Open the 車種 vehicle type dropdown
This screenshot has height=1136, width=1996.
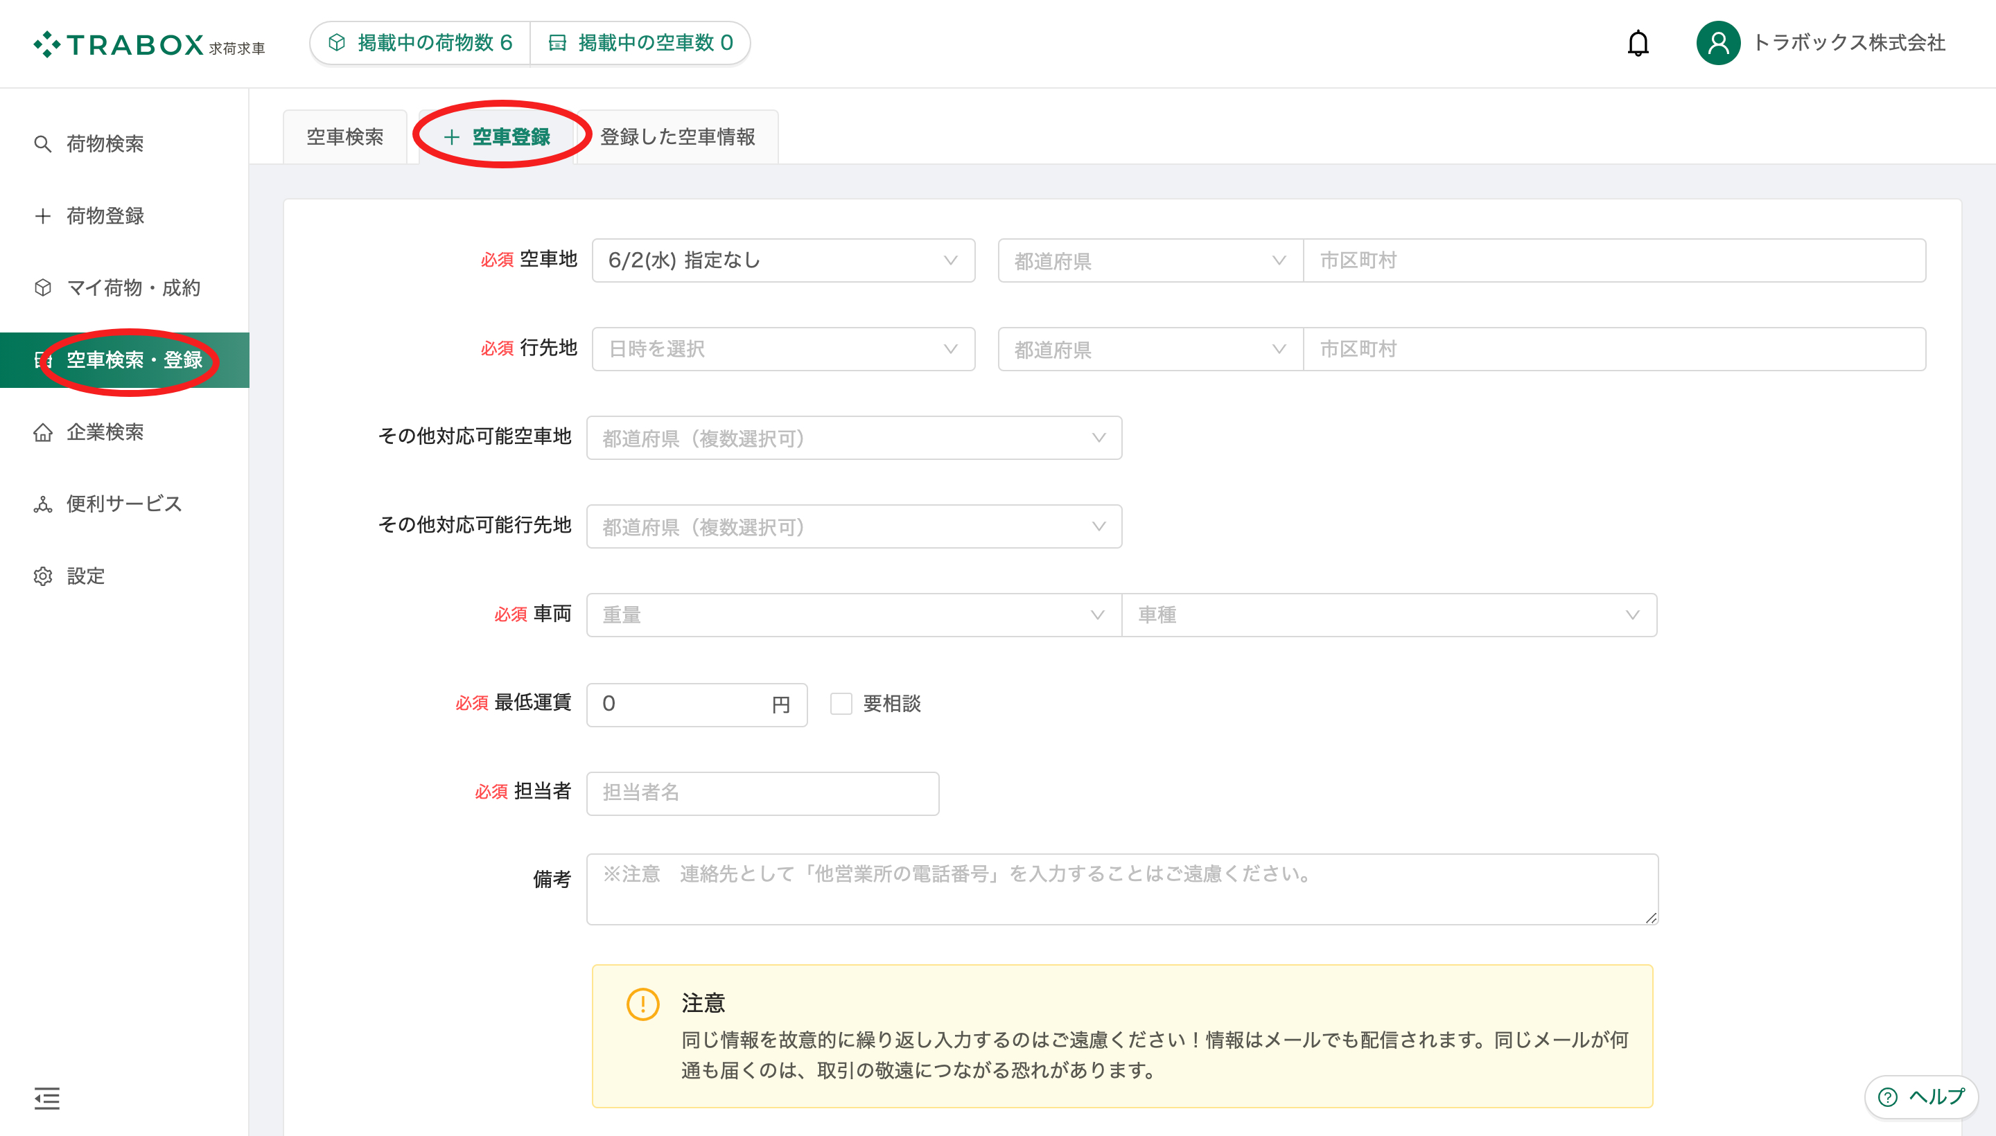coord(1390,615)
